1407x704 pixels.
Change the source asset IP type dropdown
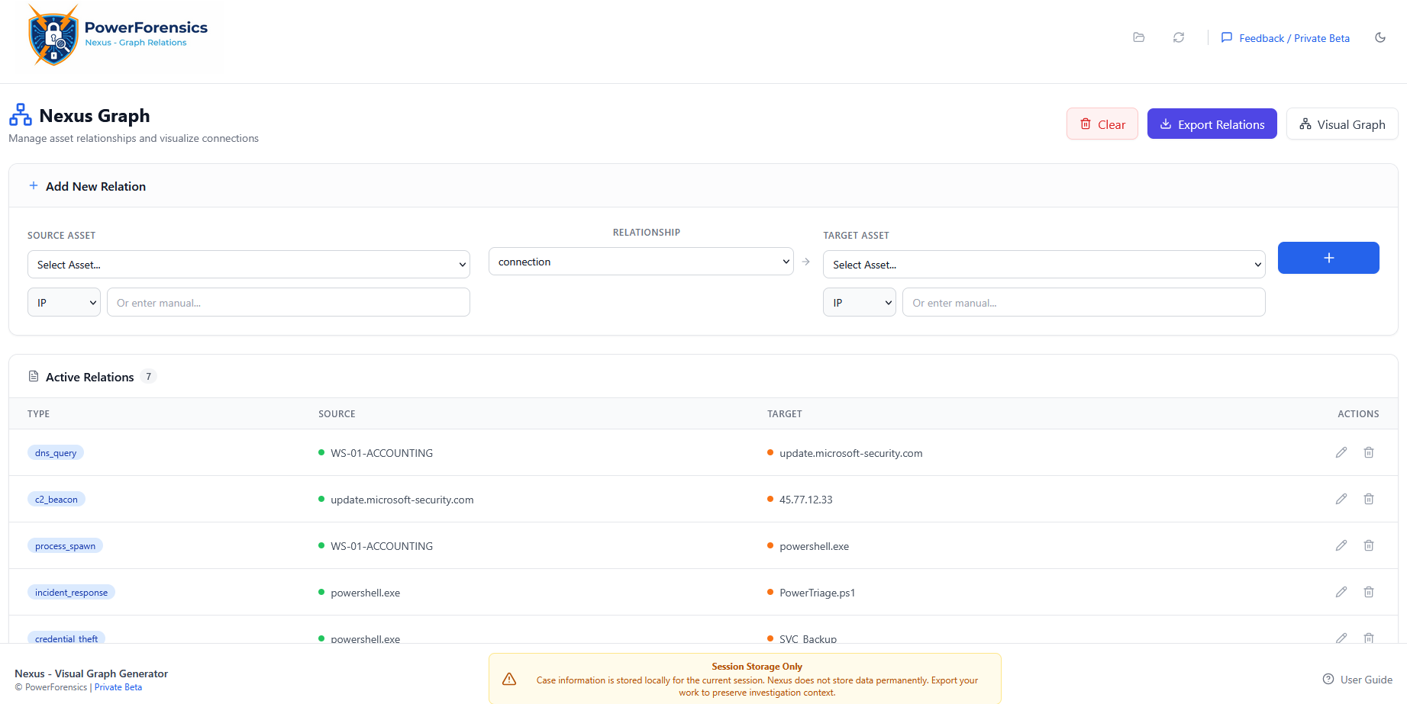(64, 303)
